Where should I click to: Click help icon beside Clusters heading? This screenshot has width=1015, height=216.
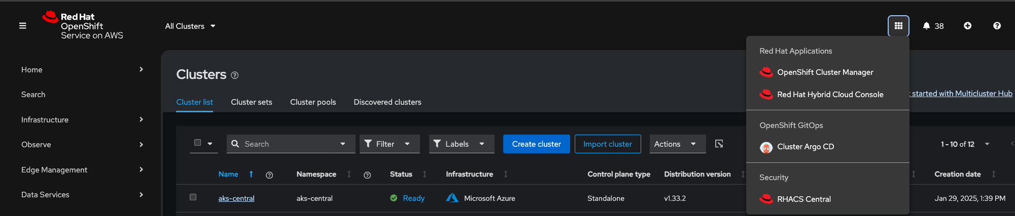[235, 75]
